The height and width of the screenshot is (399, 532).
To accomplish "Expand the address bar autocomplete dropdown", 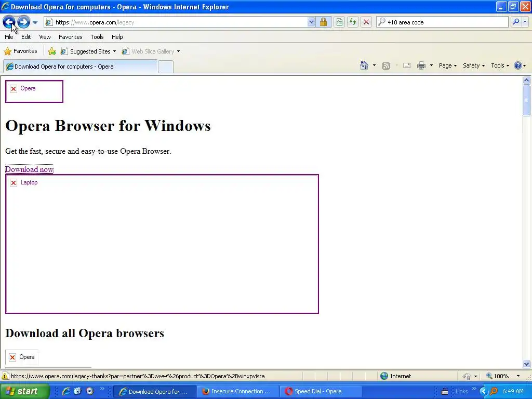I will pos(311,22).
